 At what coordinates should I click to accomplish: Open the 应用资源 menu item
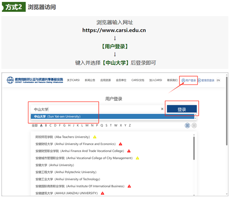pyautogui.click(x=106, y=80)
